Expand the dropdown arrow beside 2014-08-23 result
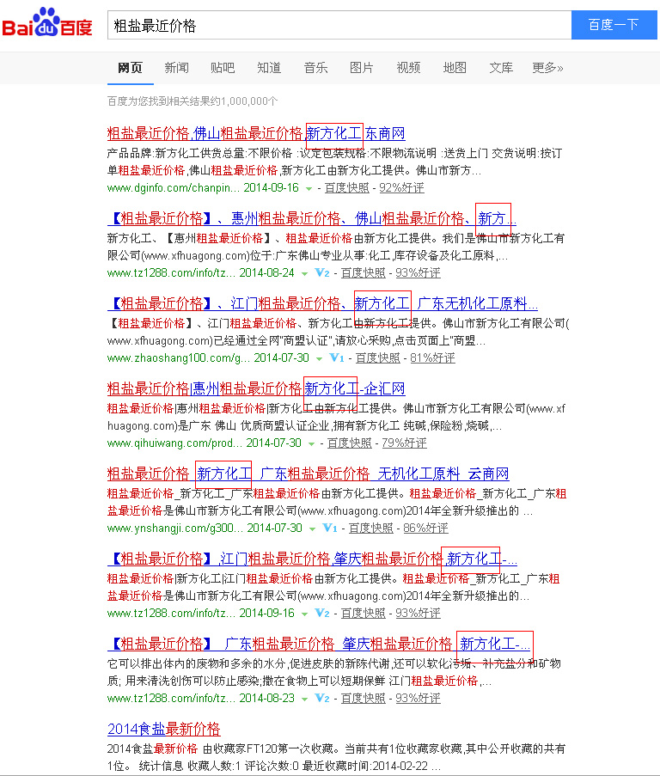This screenshot has width=660, height=776. [x=305, y=700]
